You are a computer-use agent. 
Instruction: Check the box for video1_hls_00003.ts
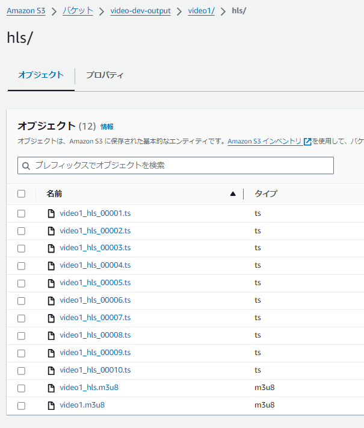click(22, 248)
